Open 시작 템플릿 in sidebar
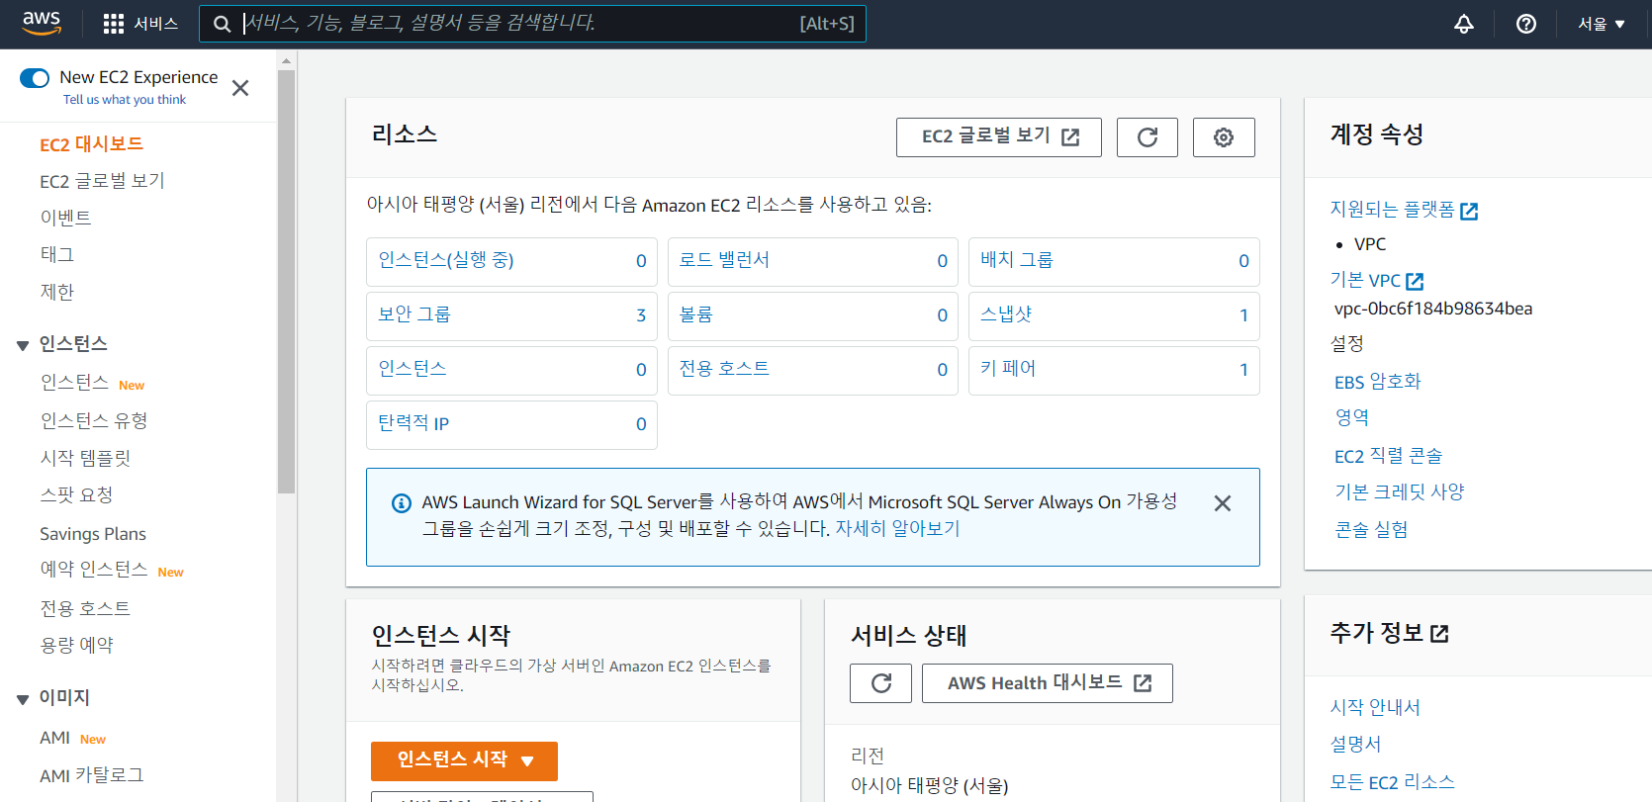Screen dimensions: 1652x802 coord(85,458)
